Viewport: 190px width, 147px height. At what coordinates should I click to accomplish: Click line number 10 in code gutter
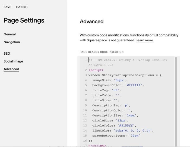(85, 111)
